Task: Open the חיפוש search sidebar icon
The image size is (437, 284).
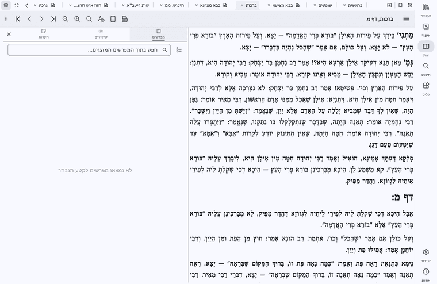Action: (x=425, y=69)
